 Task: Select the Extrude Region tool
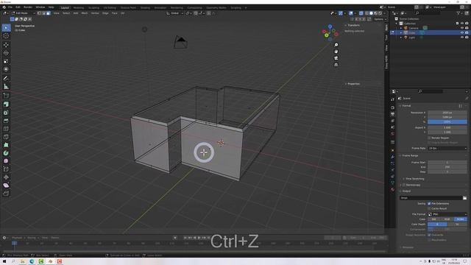[6, 105]
